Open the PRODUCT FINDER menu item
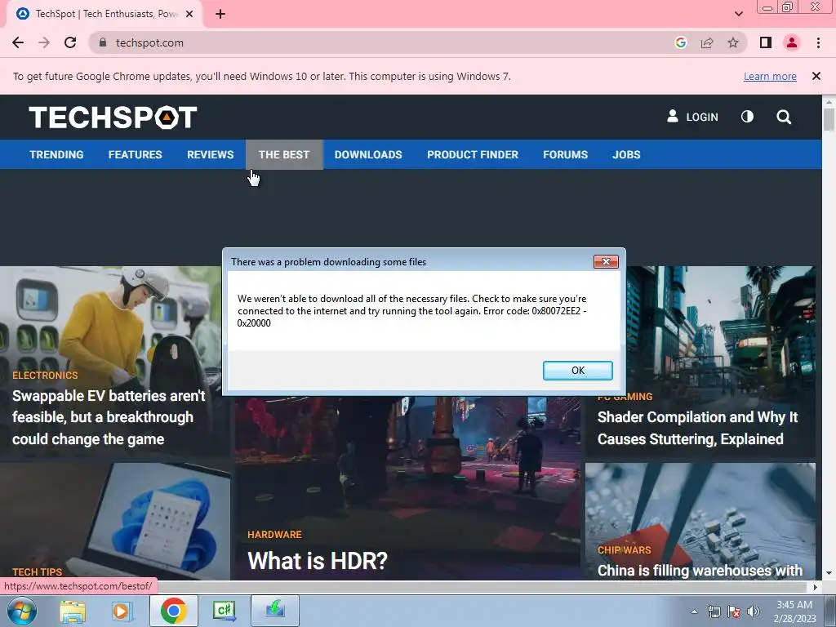Image resolution: width=836 pixels, height=627 pixels. pos(473,154)
